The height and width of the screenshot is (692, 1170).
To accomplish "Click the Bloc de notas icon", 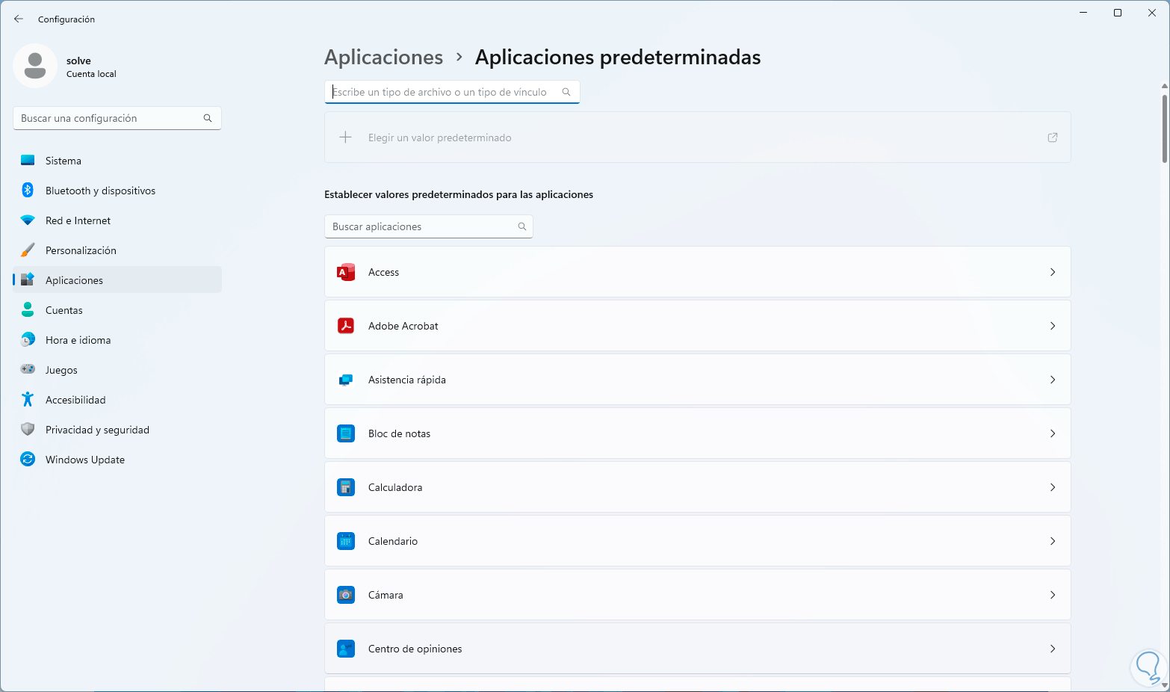I will pyautogui.click(x=345, y=433).
